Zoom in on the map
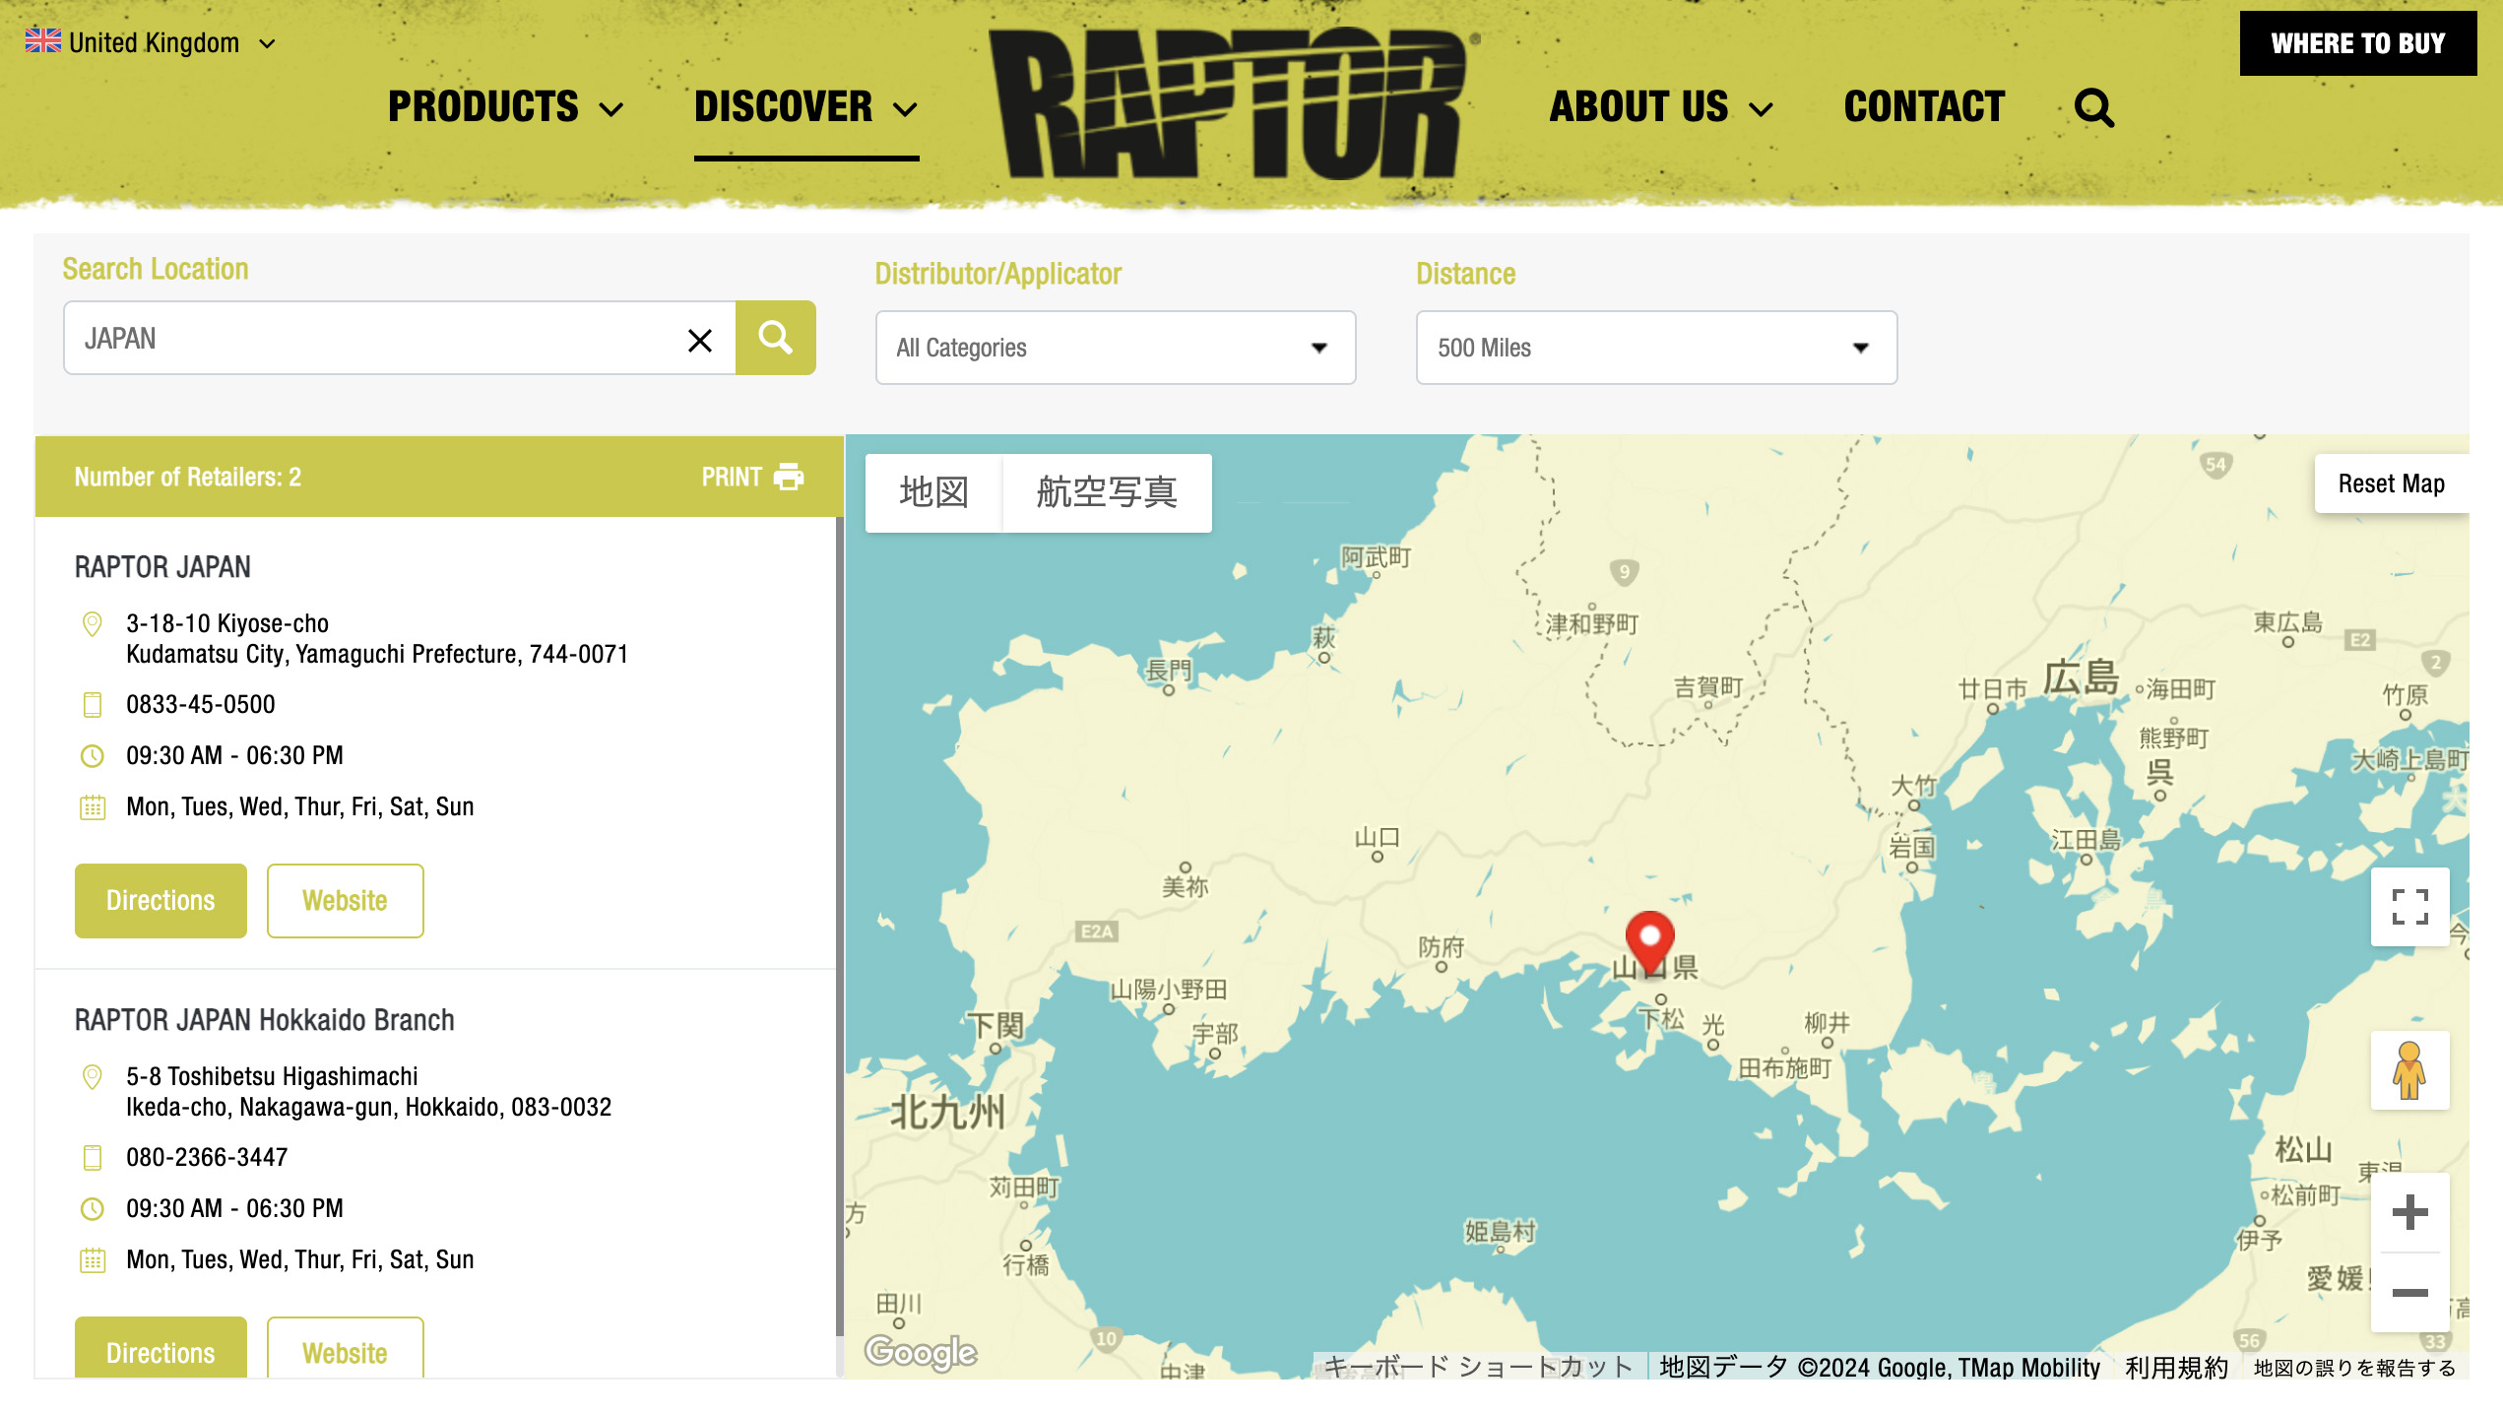This screenshot has width=2503, height=1413. coord(2409,1212)
